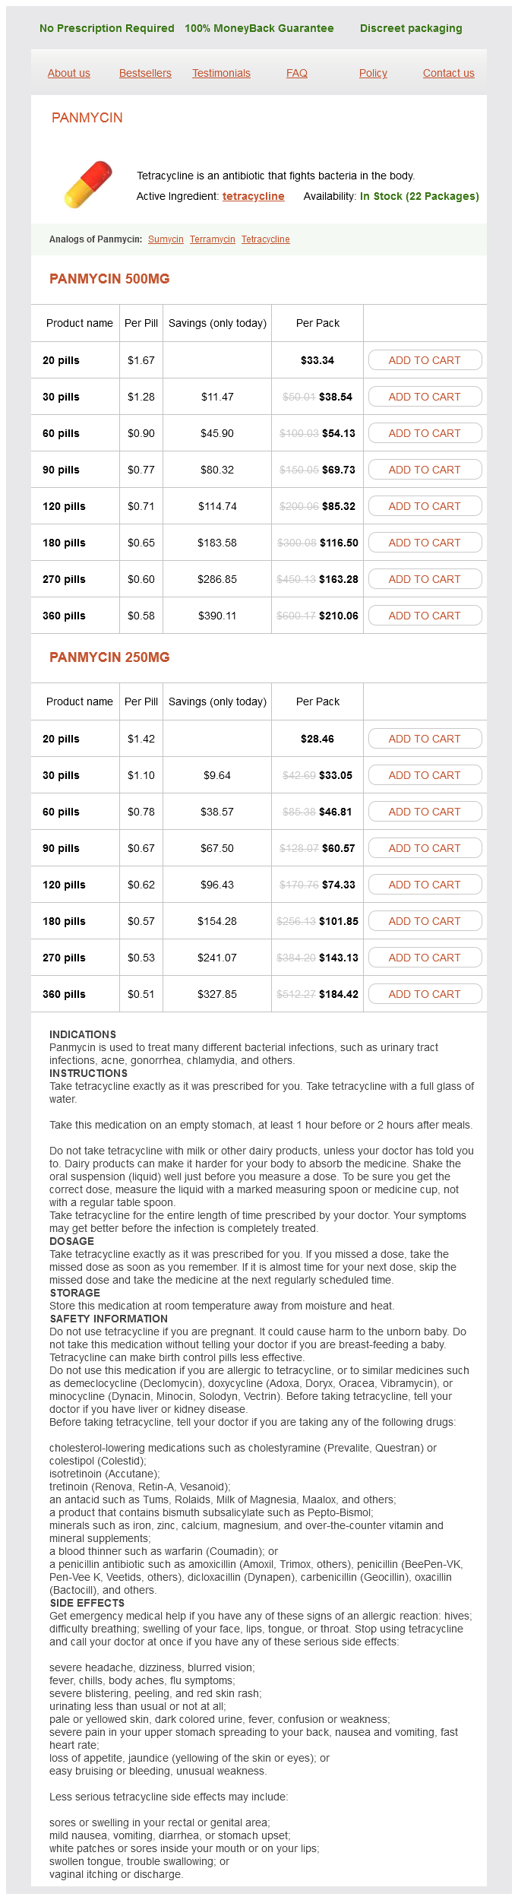Add 360 pills of Panmycin 500mg to cart
This screenshot has height=1900, width=518.
click(425, 616)
